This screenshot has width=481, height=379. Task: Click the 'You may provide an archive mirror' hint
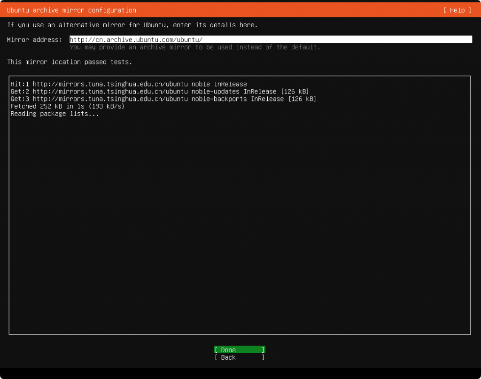195,47
